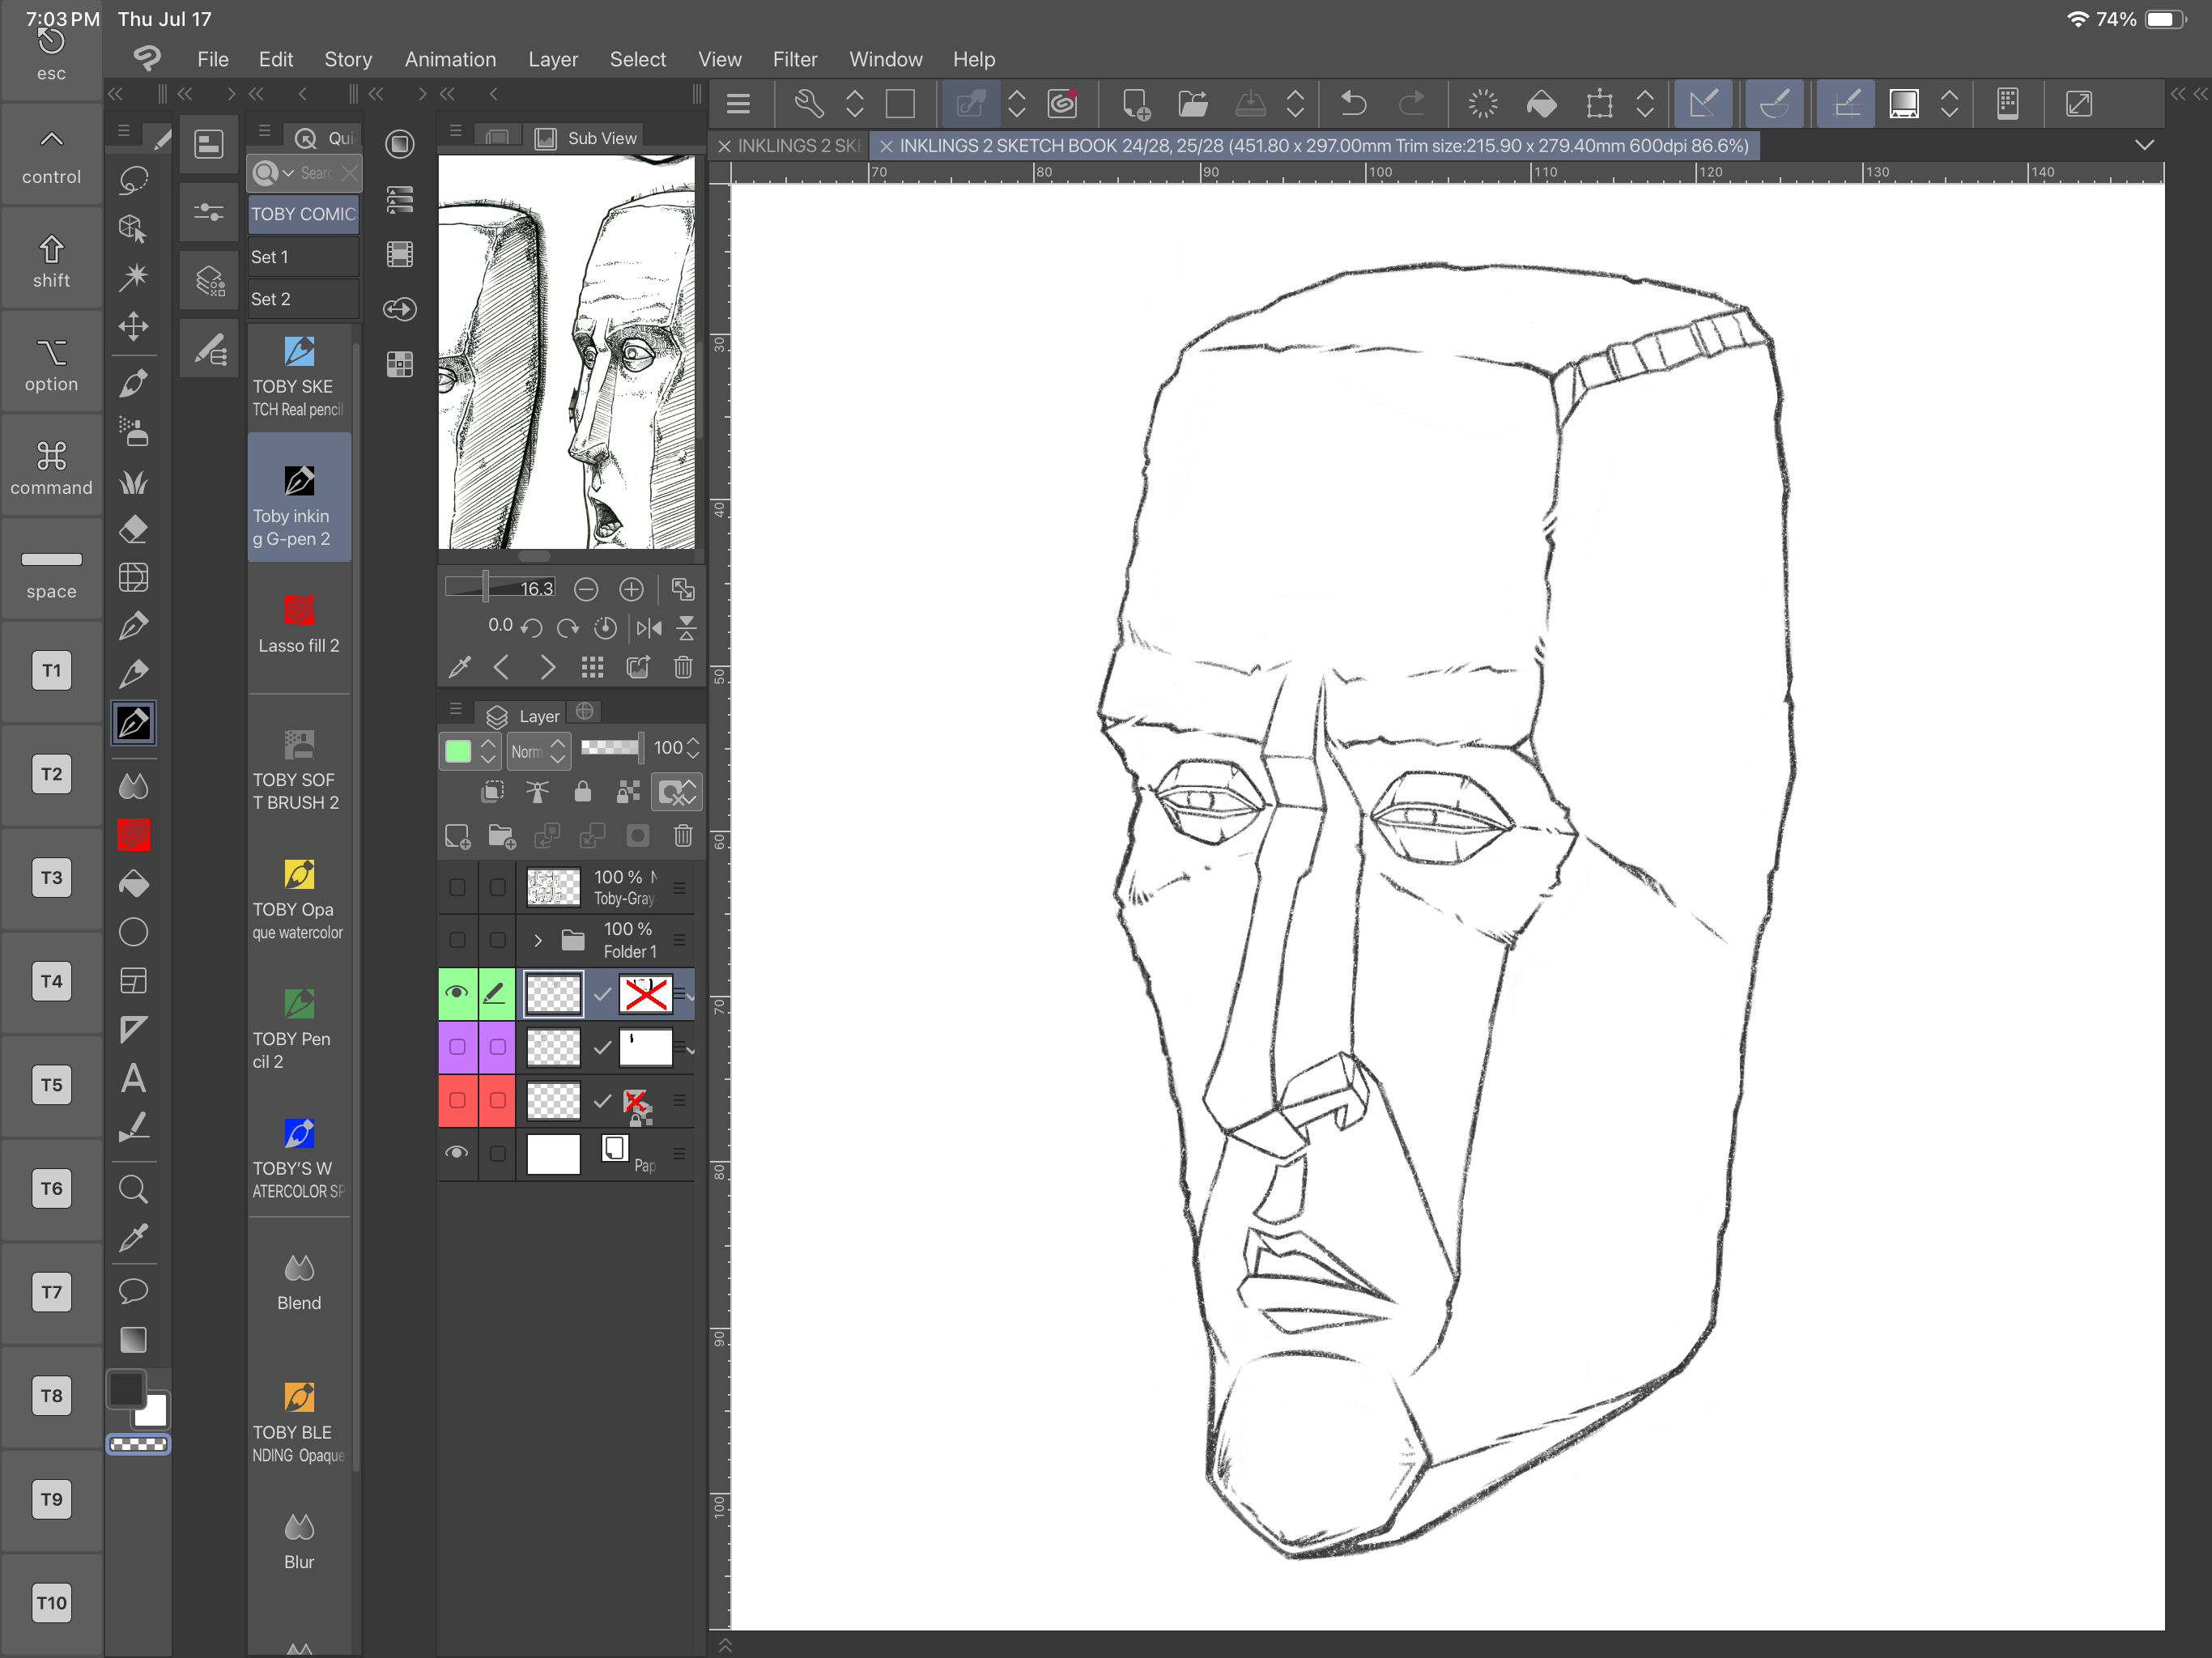2212x1658 pixels.
Task: Click the Undo arrow in the command bar
Action: (1354, 104)
